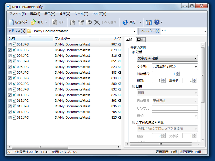Viewport: 215px width, 161px height.
Task: Open the dropdown arrow beside help icon
Action: pyautogui.click(x=162, y=22)
